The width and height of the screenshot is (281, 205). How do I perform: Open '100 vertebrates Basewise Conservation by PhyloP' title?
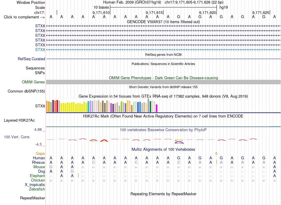click(163, 130)
